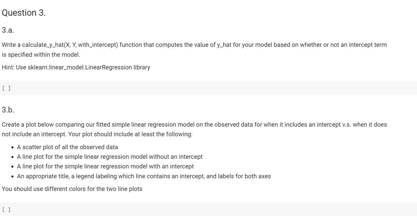The height and width of the screenshot is (216, 417).
Task: Click the sklearn LinearRegression hint text
Action: point(76,67)
